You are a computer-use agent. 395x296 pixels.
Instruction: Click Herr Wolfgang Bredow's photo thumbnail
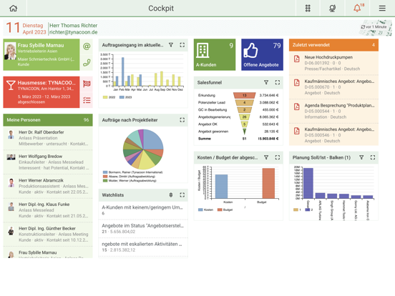[11, 157]
